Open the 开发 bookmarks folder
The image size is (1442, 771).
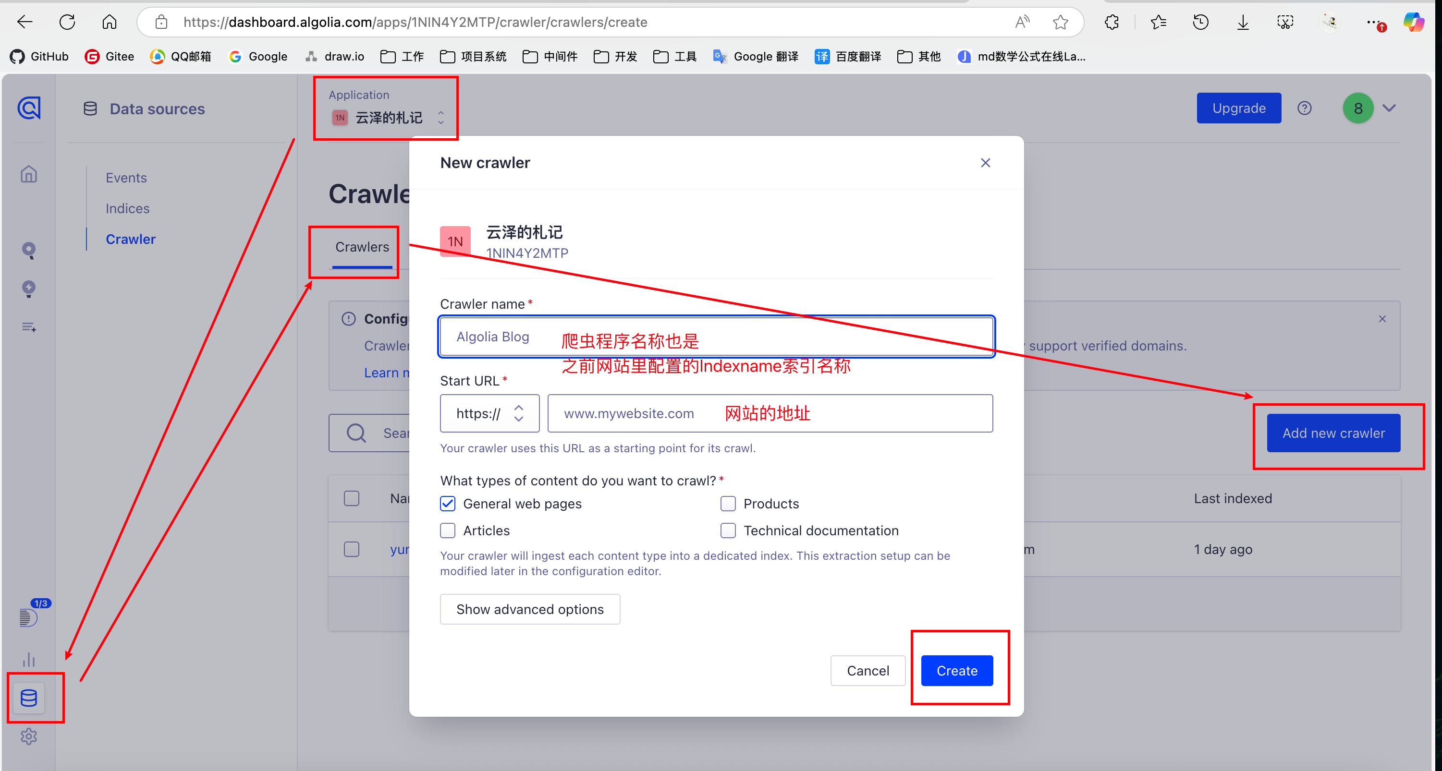615,57
